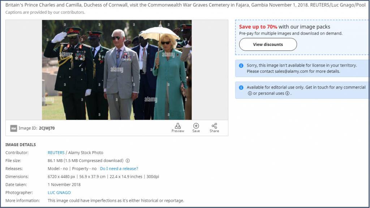The image size is (370, 208).
Task: Click 'Pre-pay for multiple images' text
Action: [x=291, y=33]
